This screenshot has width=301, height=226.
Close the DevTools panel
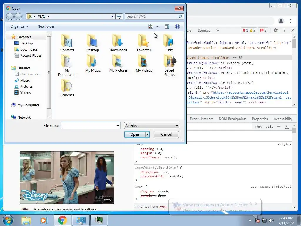pos(293,30)
